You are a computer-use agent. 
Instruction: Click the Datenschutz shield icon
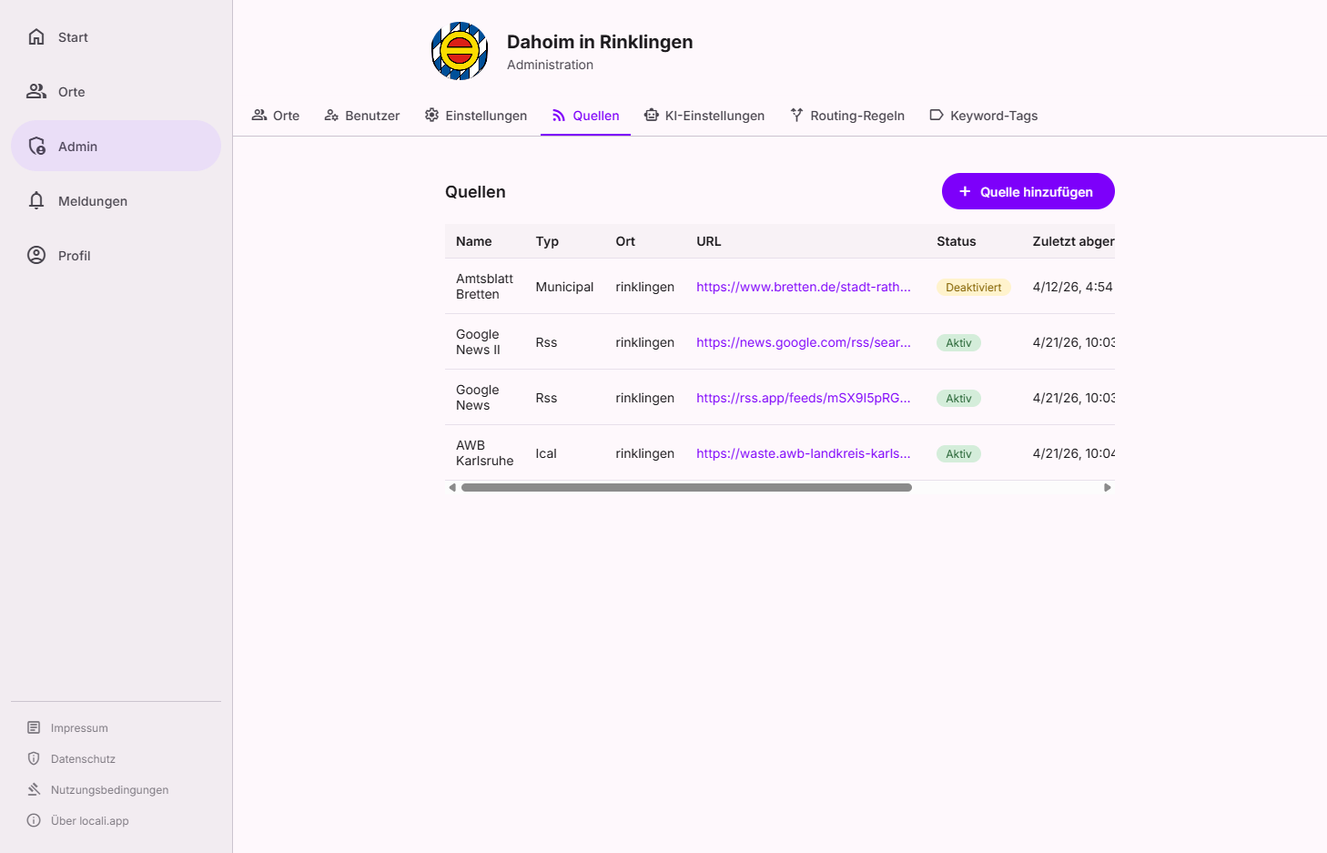33,758
